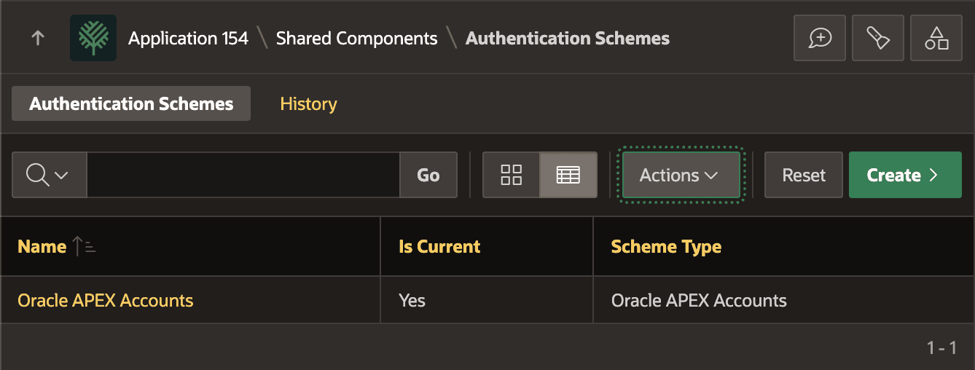Click the Go search button
The height and width of the screenshot is (370, 975).
tap(428, 175)
